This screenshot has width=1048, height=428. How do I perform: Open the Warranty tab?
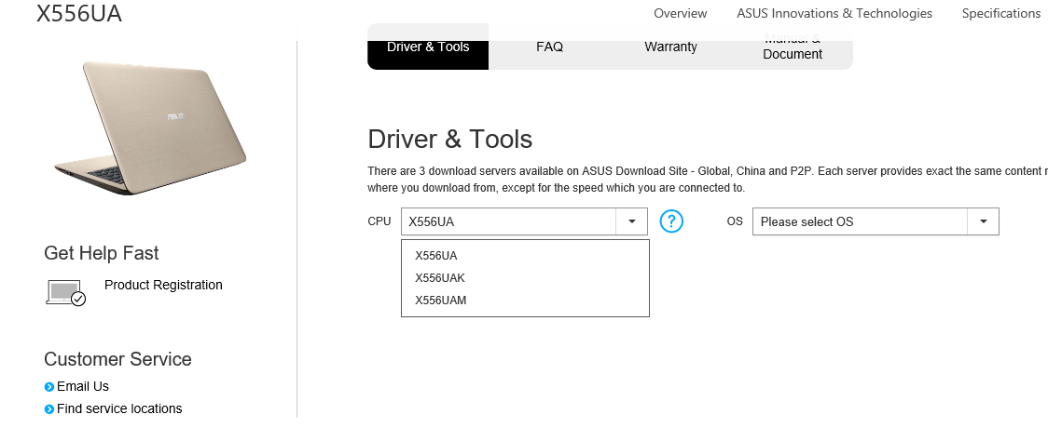click(x=670, y=47)
